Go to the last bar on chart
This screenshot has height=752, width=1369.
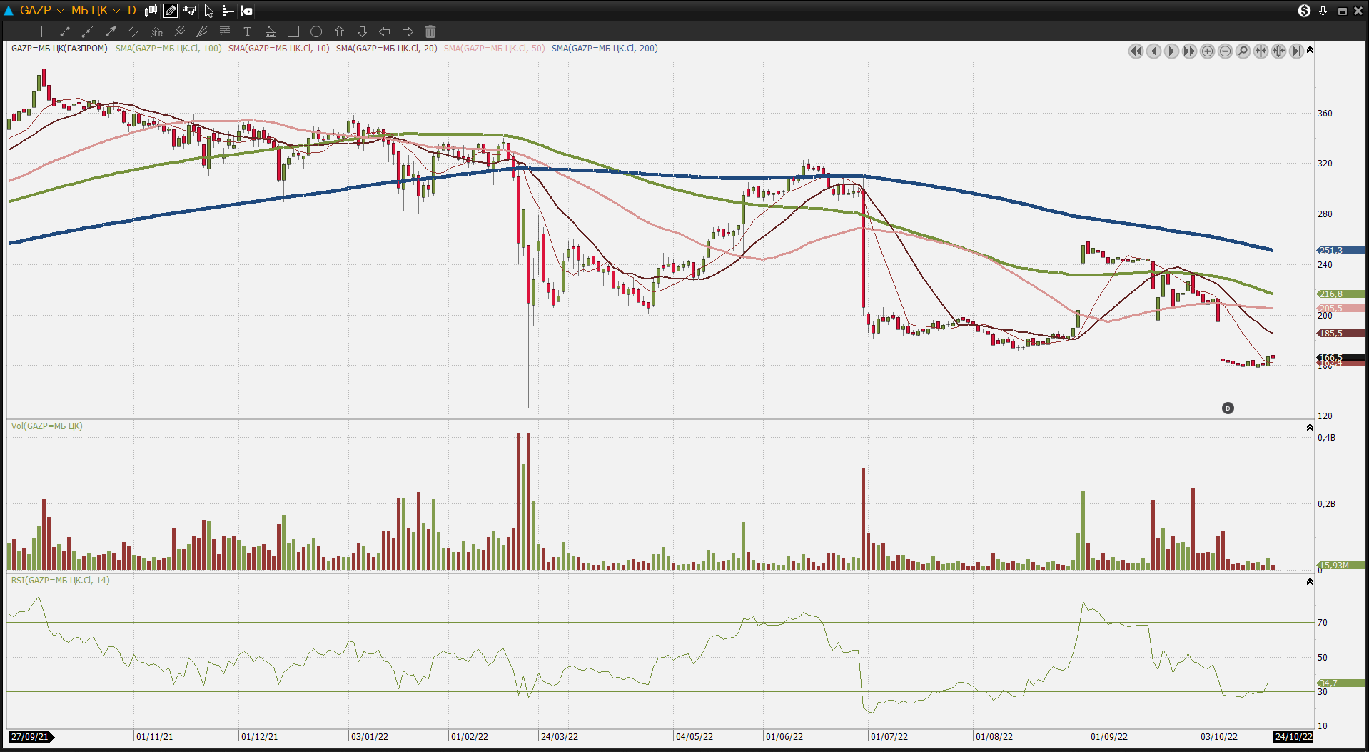[1296, 51]
